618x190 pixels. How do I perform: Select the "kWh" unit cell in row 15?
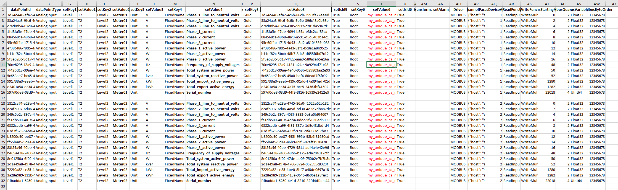pos(155,87)
